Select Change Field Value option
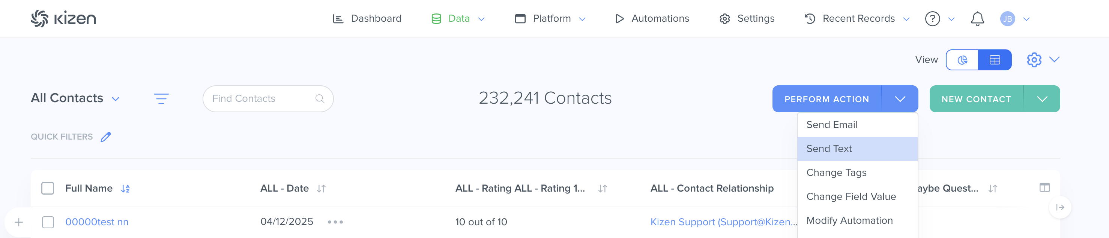 pos(851,197)
